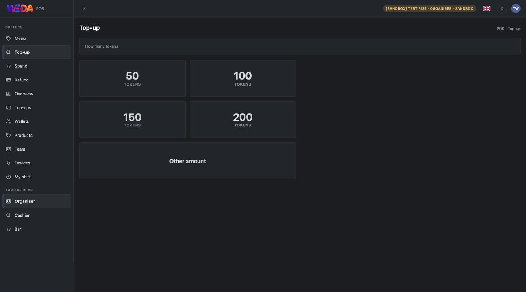526x292 pixels.
Task: Click the Other amount button
Action: tap(188, 161)
